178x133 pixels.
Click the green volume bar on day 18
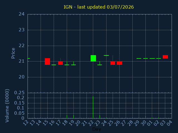(x=67, y=116)
